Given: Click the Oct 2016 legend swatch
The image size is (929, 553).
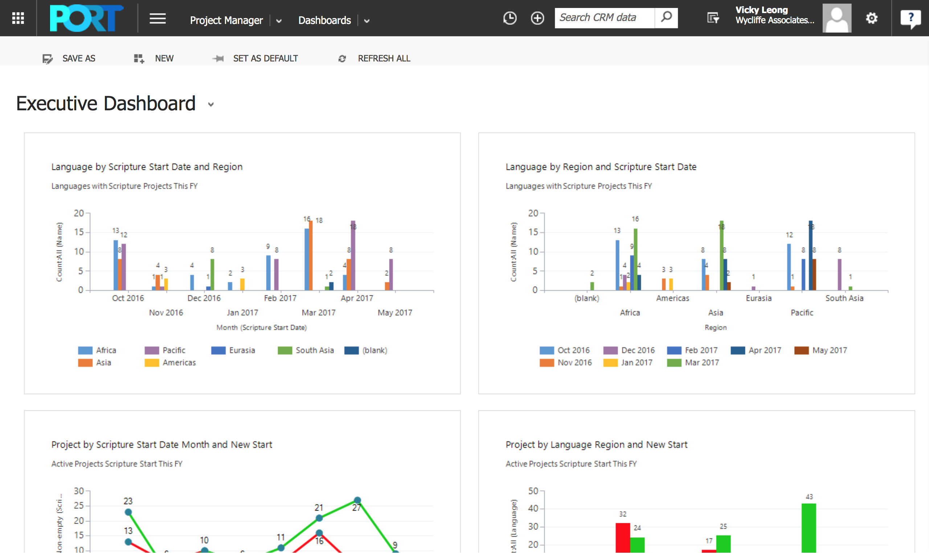Looking at the screenshot, I should pos(547,350).
